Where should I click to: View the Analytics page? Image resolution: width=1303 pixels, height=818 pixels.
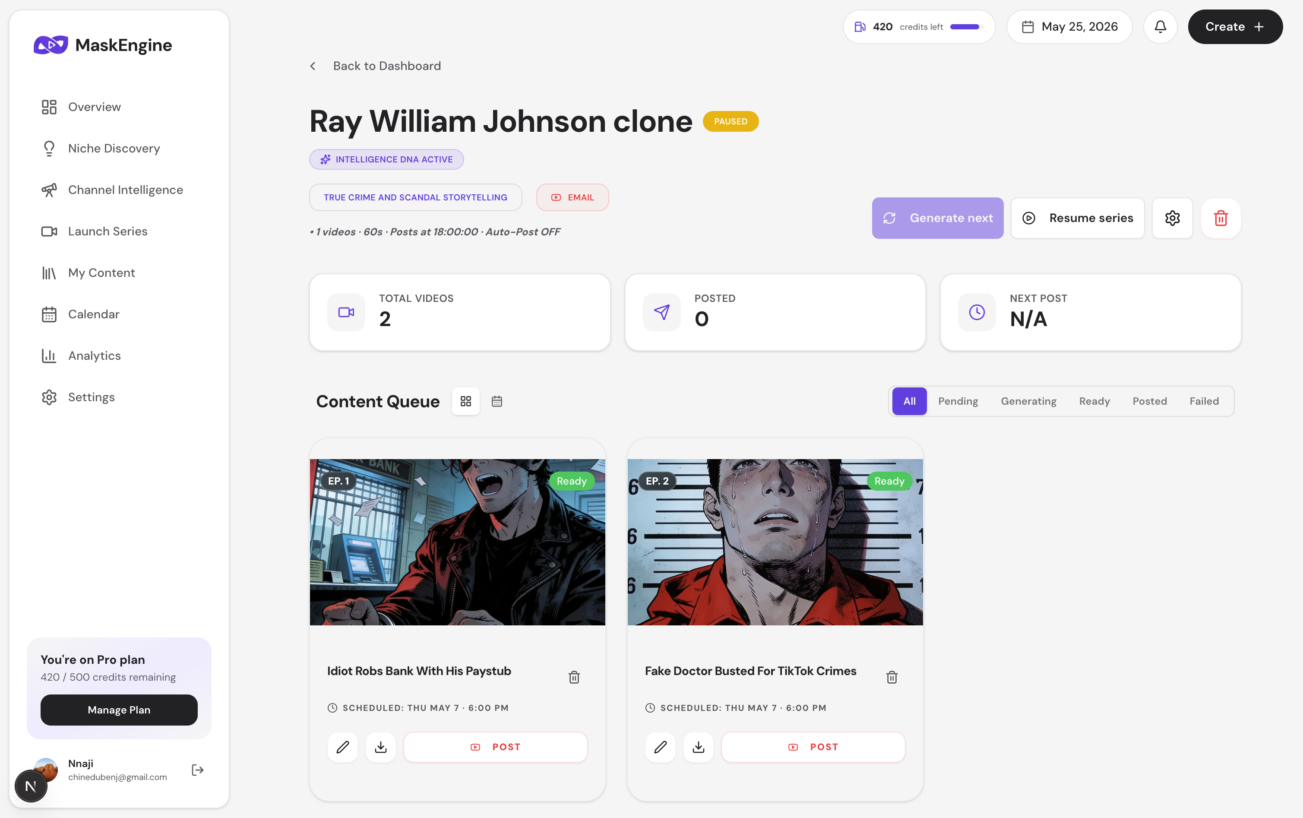pos(119,355)
